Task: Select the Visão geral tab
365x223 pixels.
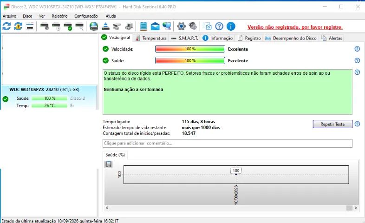Action: pos(116,38)
